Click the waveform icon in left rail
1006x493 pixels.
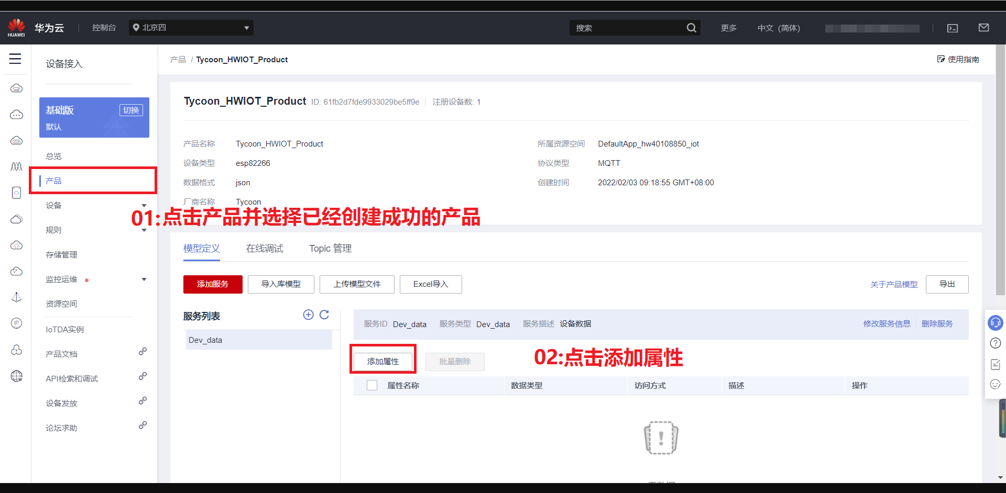[x=16, y=166]
